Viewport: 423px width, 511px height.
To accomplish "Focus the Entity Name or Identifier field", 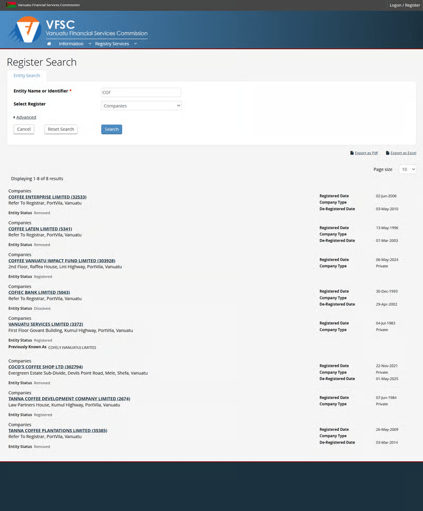I will point(141,92).
